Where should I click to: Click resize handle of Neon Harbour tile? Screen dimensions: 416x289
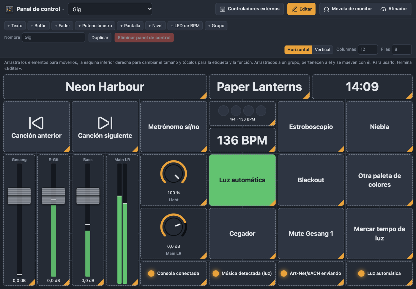(x=204, y=96)
